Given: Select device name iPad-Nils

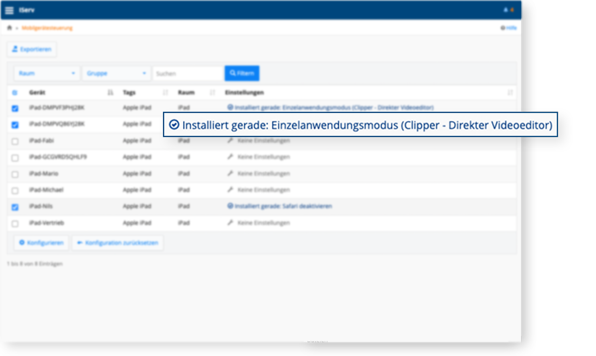Looking at the screenshot, I should pos(40,206).
